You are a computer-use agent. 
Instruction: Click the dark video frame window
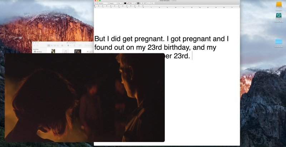pyautogui.click(x=85, y=98)
